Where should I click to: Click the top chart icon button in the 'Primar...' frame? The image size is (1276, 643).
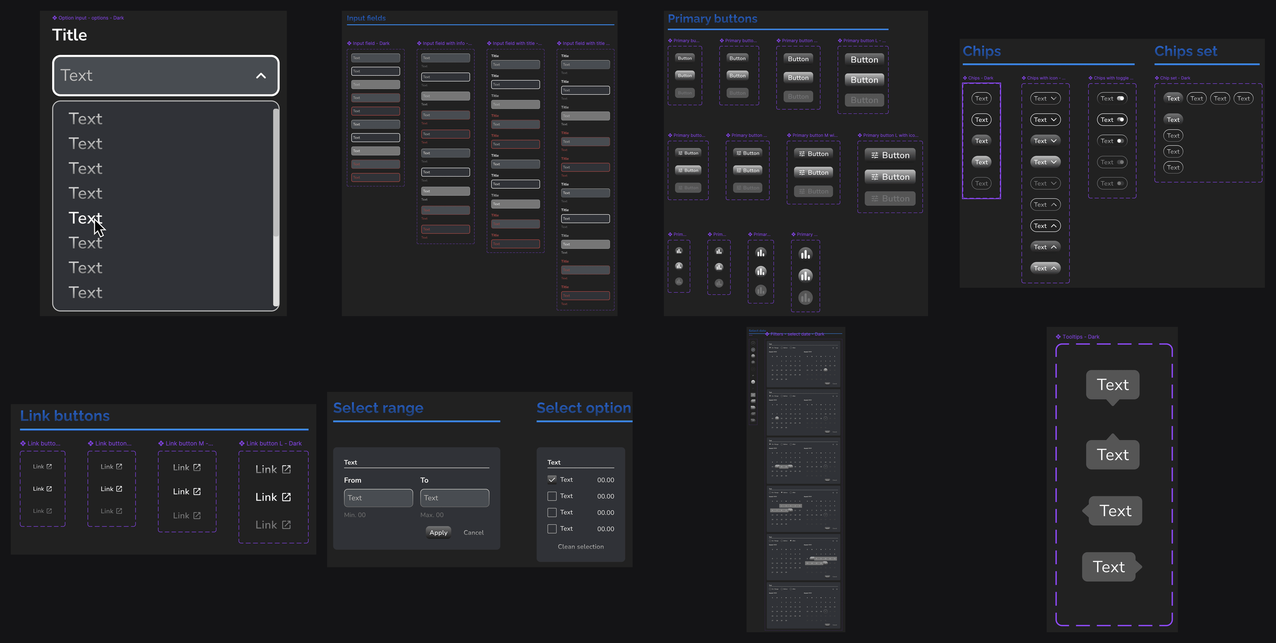pos(761,253)
